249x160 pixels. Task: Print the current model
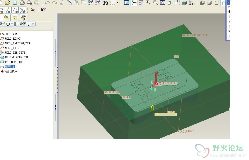tap(22, 3)
